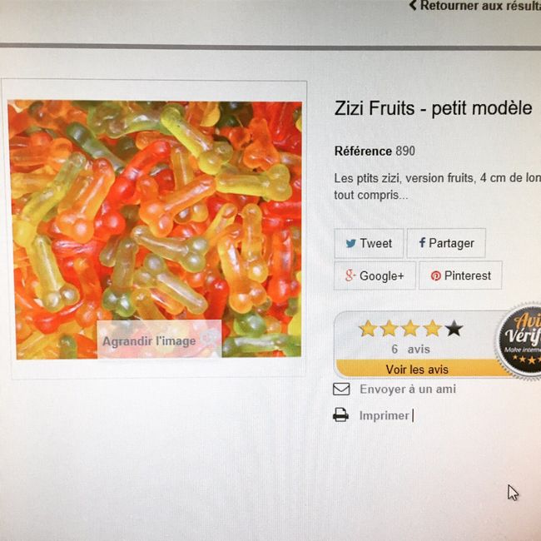
Task: Click the Twitter bird icon
Action: [x=350, y=243]
